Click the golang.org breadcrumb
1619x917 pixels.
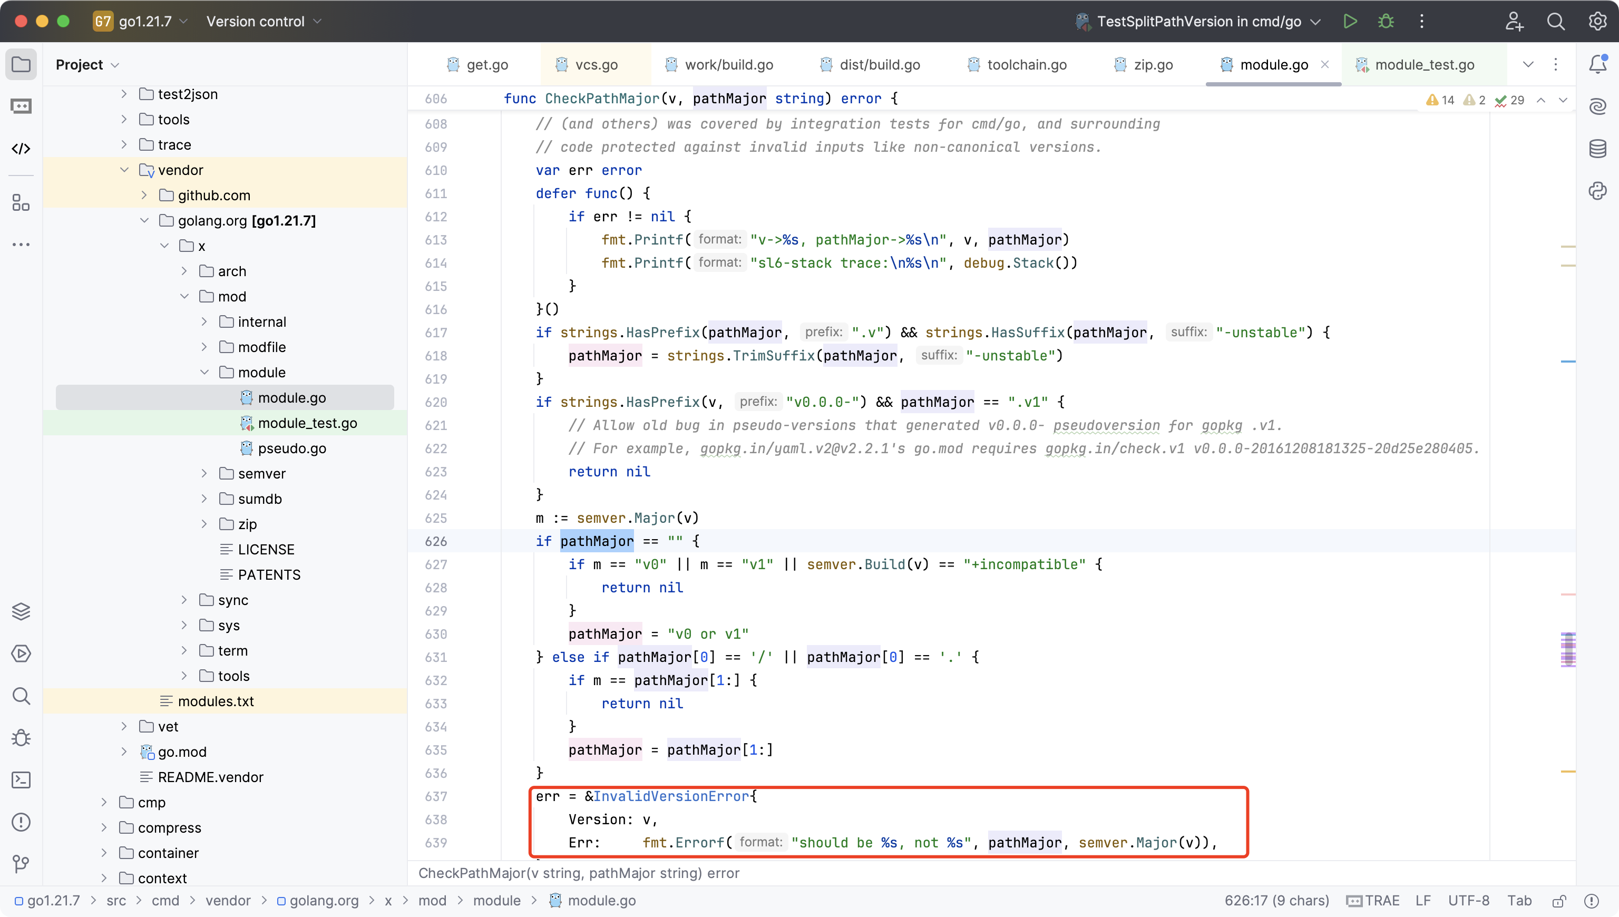[x=318, y=901]
